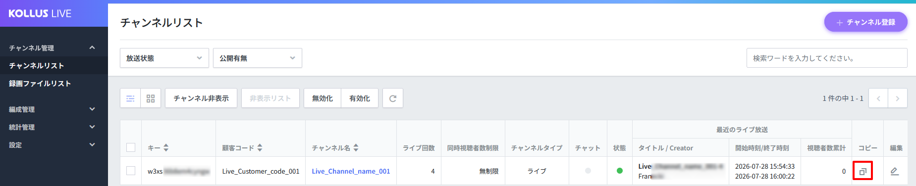Click the refresh list icon
The height and width of the screenshot is (186, 916).
393,98
